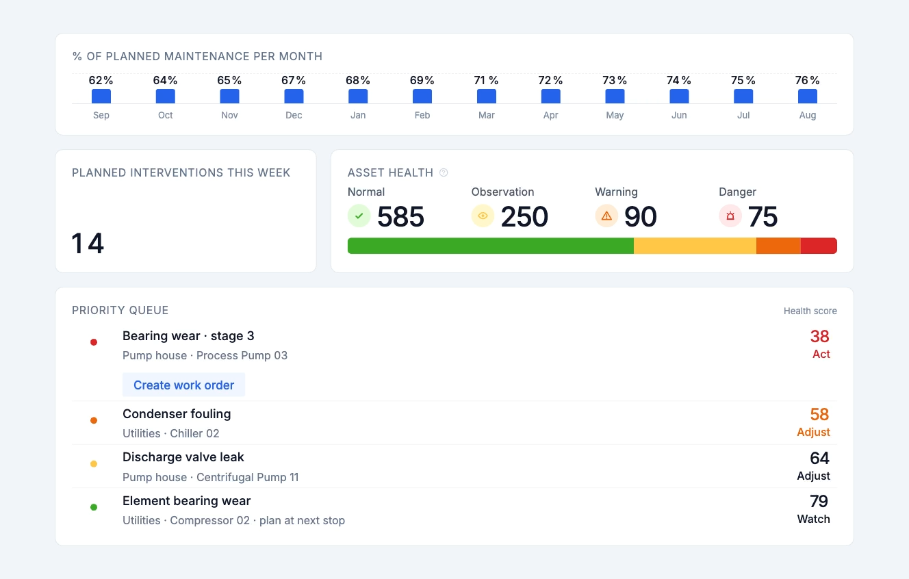Click the Mar bar in maintenance chart
The width and height of the screenshot is (909, 579).
[x=487, y=96]
